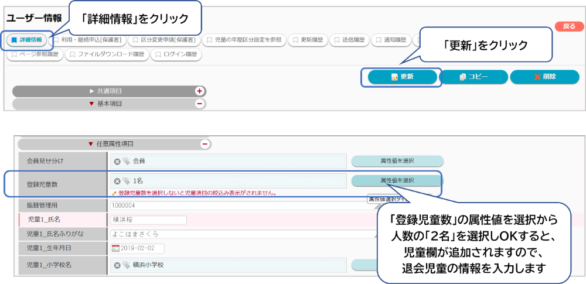
Task: Click the 戻る button
Action: coord(568,26)
